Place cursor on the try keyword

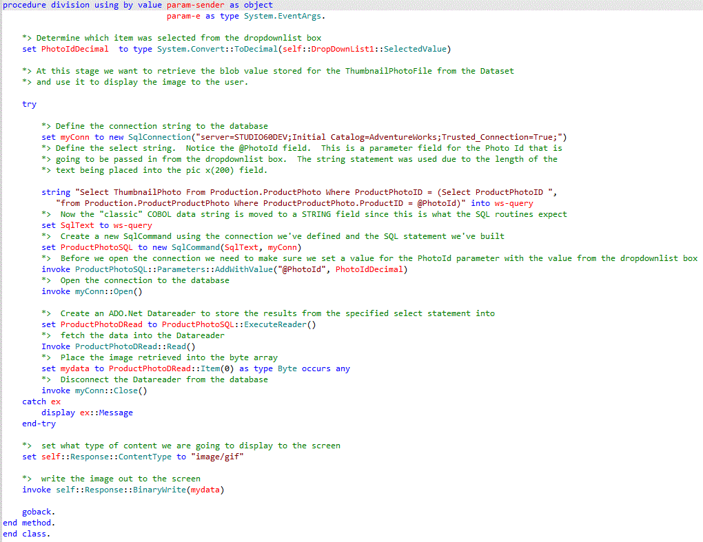click(30, 104)
